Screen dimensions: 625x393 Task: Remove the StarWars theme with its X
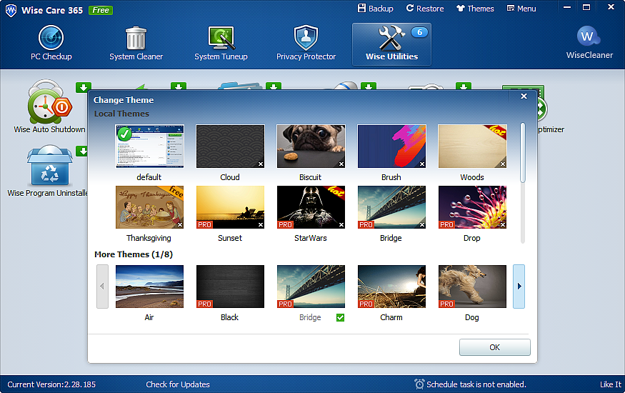coord(341,225)
